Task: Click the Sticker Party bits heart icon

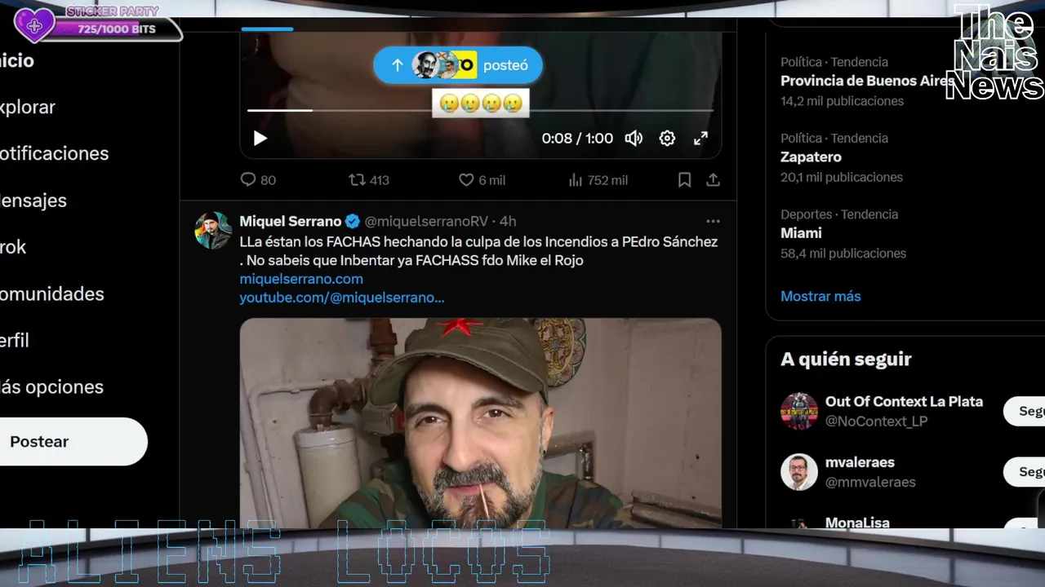Action: pyautogui.click(x=34, y=26)
